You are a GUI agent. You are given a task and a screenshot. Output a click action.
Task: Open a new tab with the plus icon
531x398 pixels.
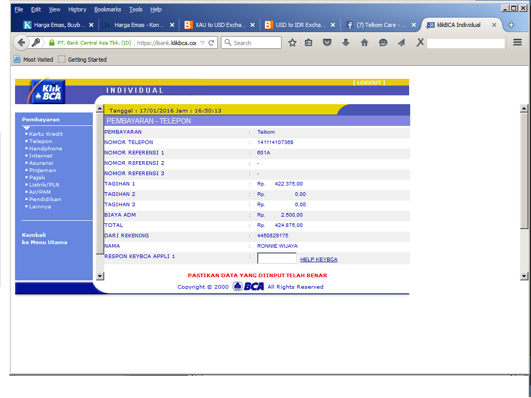pyautogui.click(x=511, y=25)
